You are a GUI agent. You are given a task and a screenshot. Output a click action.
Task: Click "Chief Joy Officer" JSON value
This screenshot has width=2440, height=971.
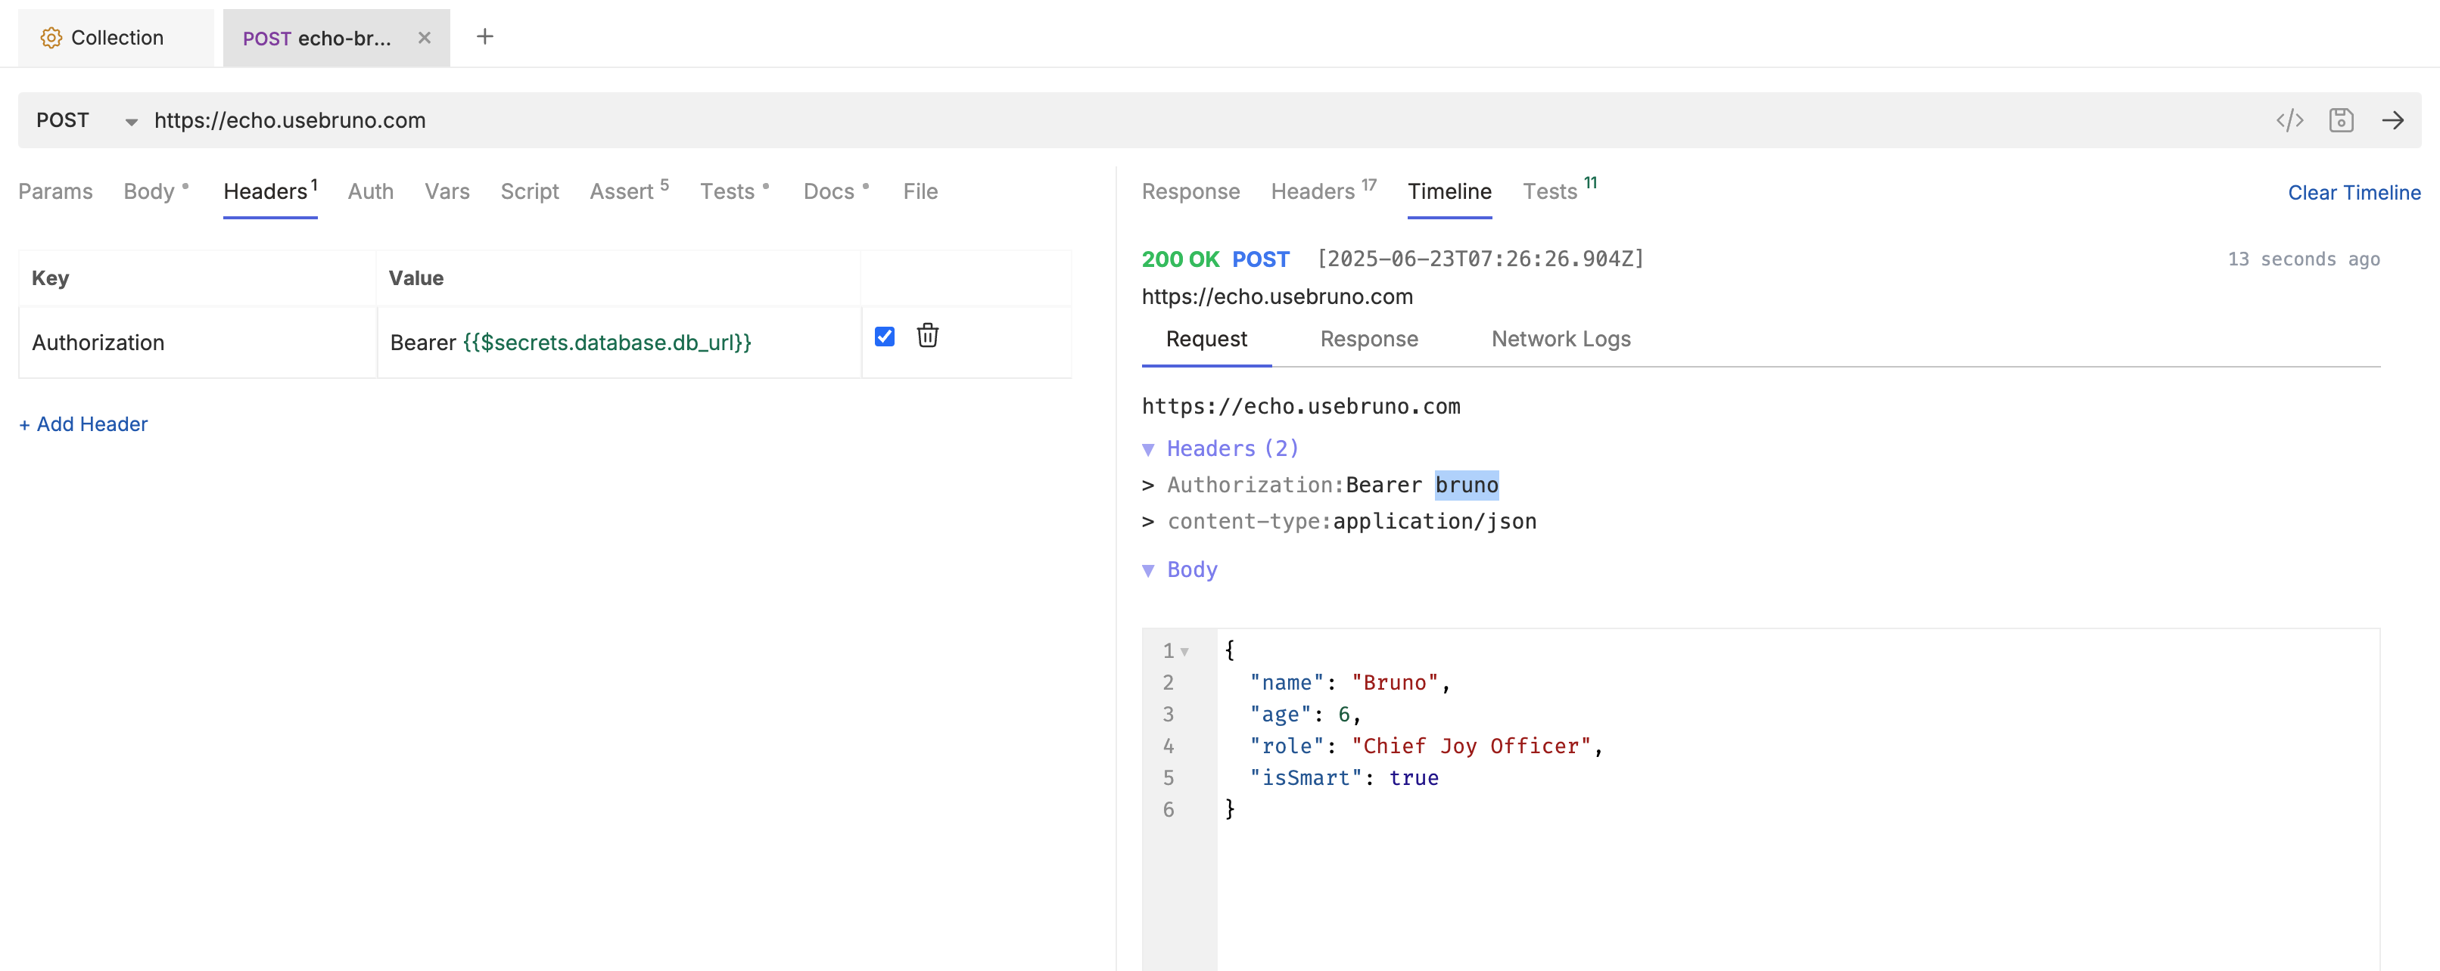pos(1471,746)
